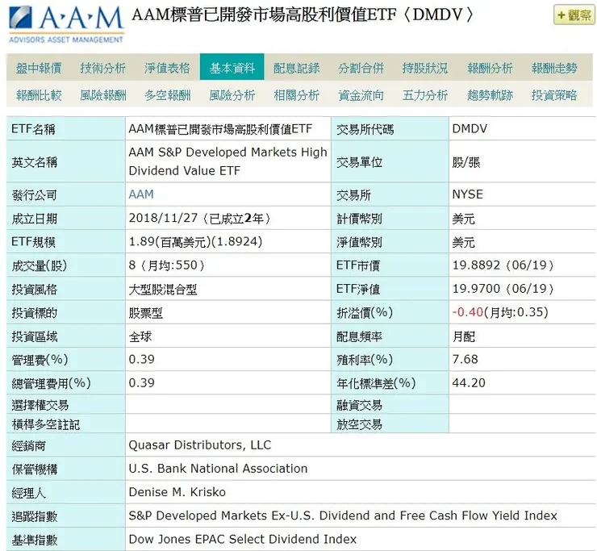Open the 報酬分析 tab
This screenshot has width=597, height=551.
coord(490,68)
